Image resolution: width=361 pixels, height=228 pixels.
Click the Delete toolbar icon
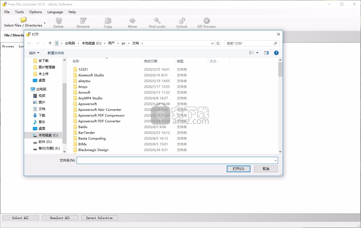pyautogui.click(x=59, y=21)
